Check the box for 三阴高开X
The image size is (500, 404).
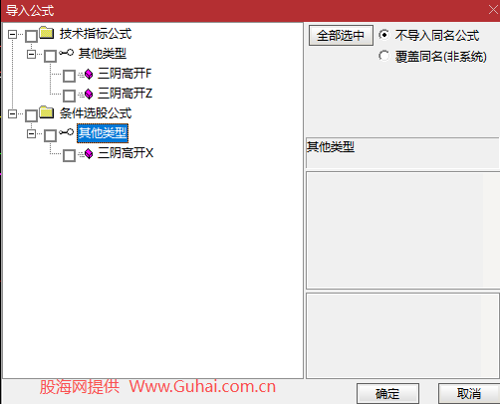pos(69,155)
